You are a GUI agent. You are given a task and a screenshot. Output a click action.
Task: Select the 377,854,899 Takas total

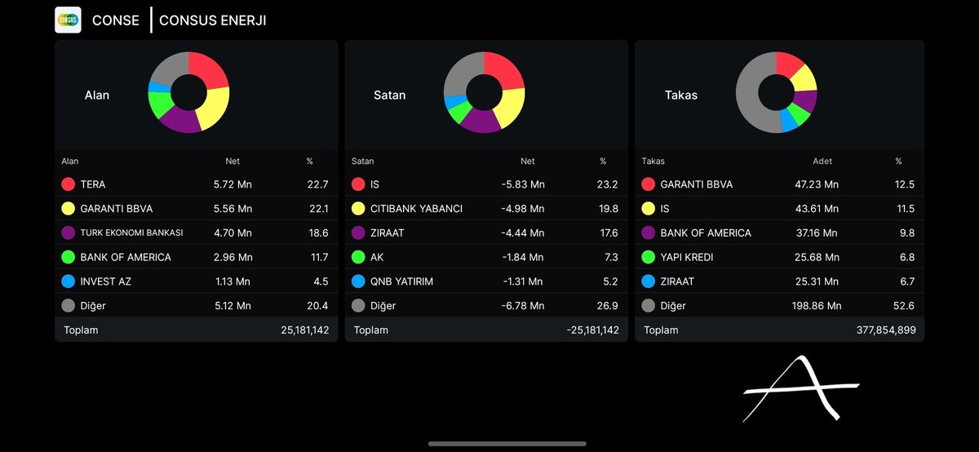point(884,330)
